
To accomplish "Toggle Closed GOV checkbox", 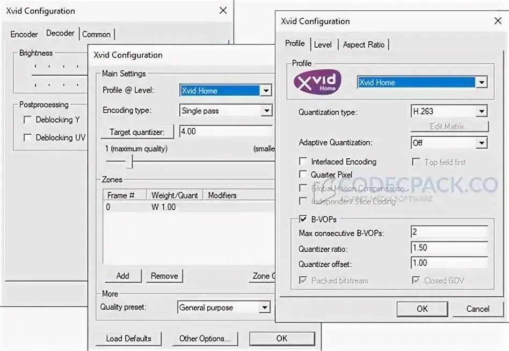I will [x=416, y=280].
